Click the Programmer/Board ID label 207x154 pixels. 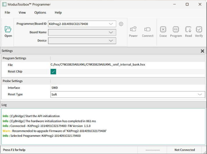[31, 24]
